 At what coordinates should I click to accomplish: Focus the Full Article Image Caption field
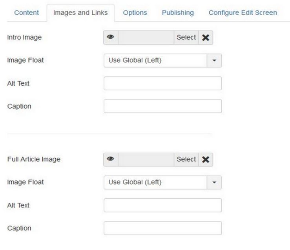(x=163, y=228)
